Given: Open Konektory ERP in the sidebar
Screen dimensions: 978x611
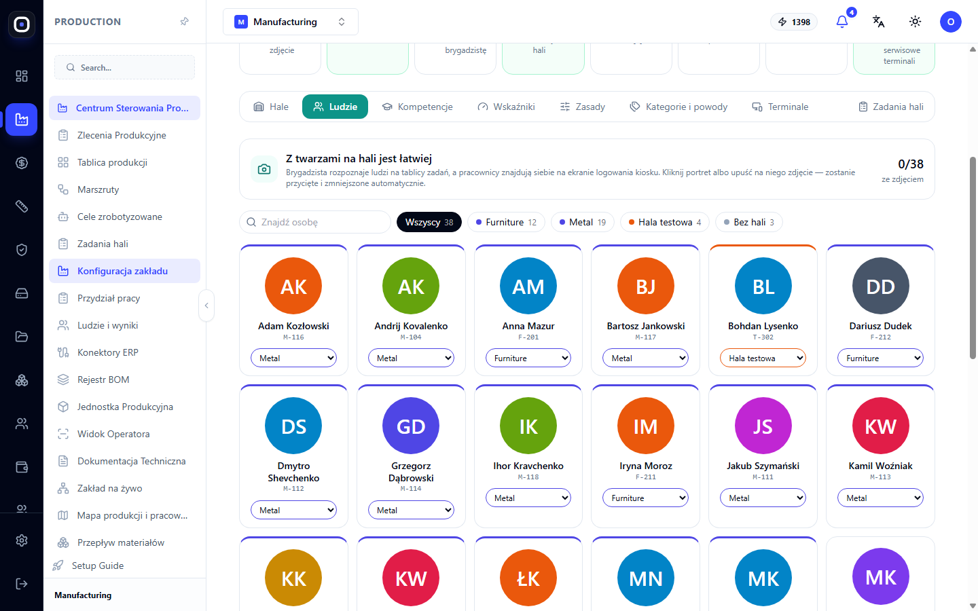Looking at the screenshot, I should tap(124, 352).
